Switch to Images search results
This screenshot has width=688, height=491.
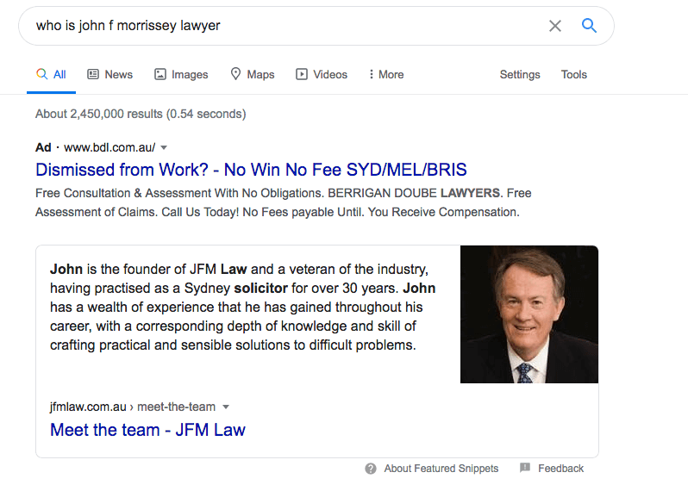[181, 75]
